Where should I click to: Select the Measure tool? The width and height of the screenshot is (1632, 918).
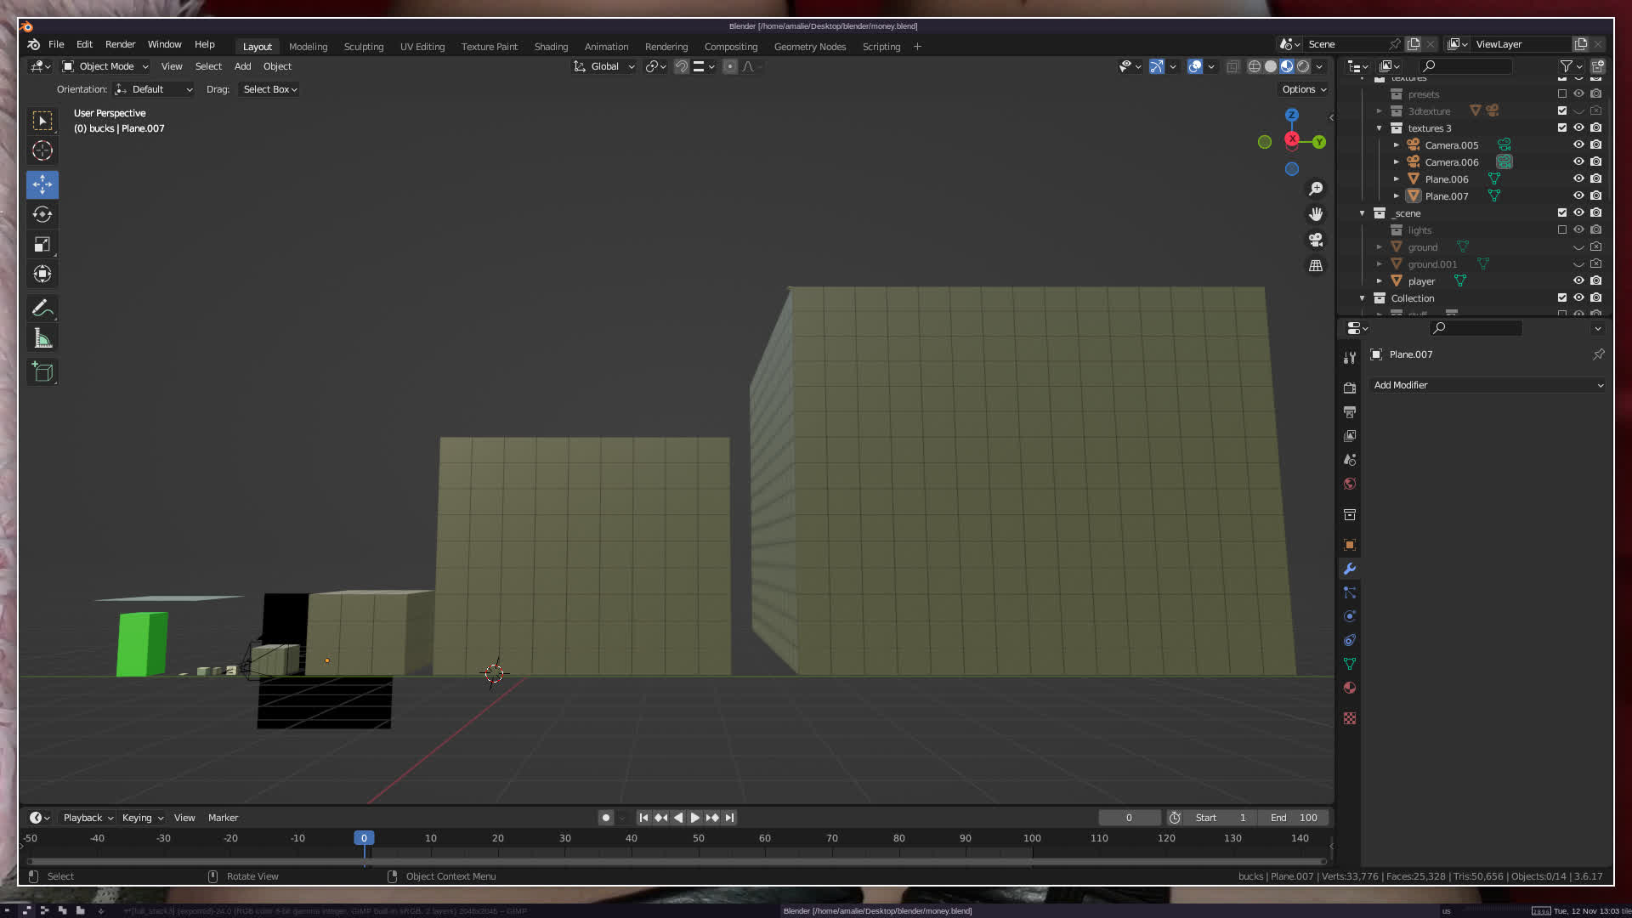click(42, 339)
